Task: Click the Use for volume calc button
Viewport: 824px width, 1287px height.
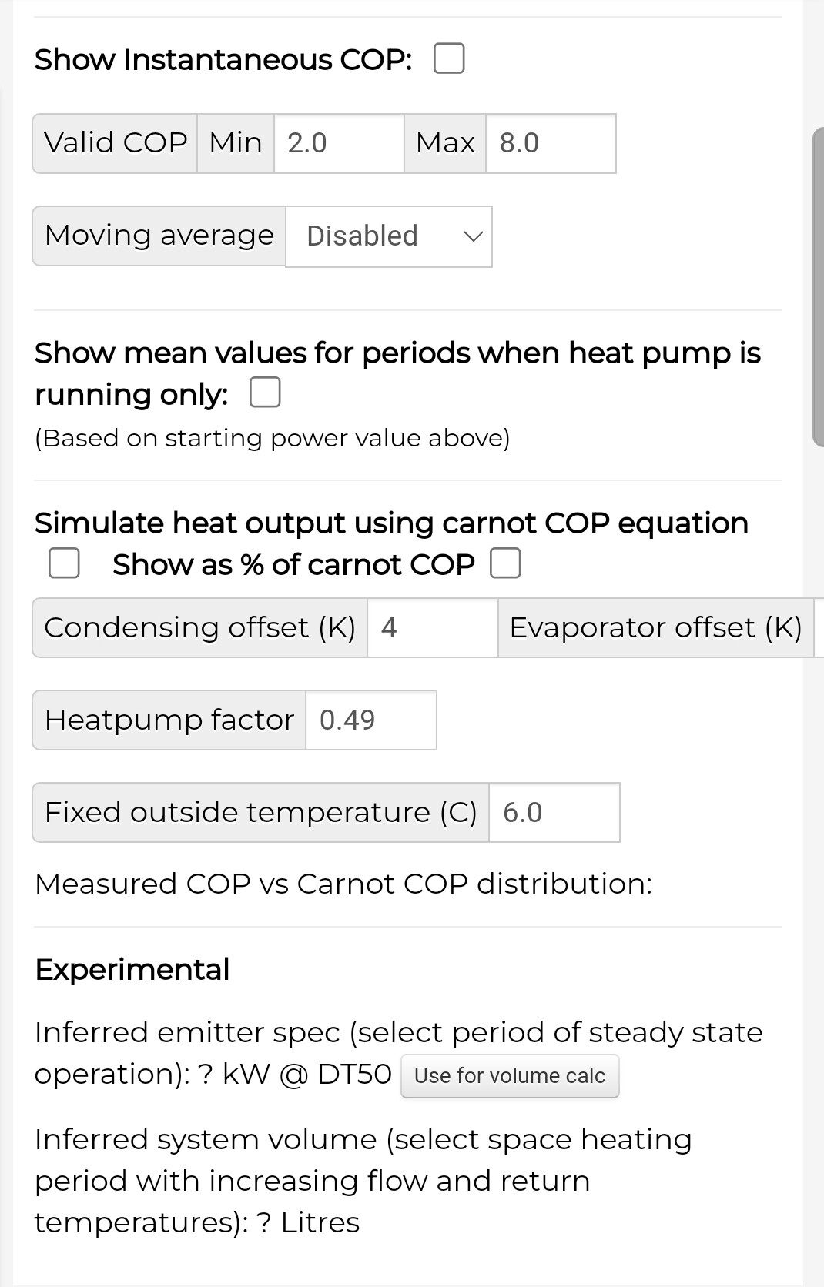Action: click(510, 1075)
